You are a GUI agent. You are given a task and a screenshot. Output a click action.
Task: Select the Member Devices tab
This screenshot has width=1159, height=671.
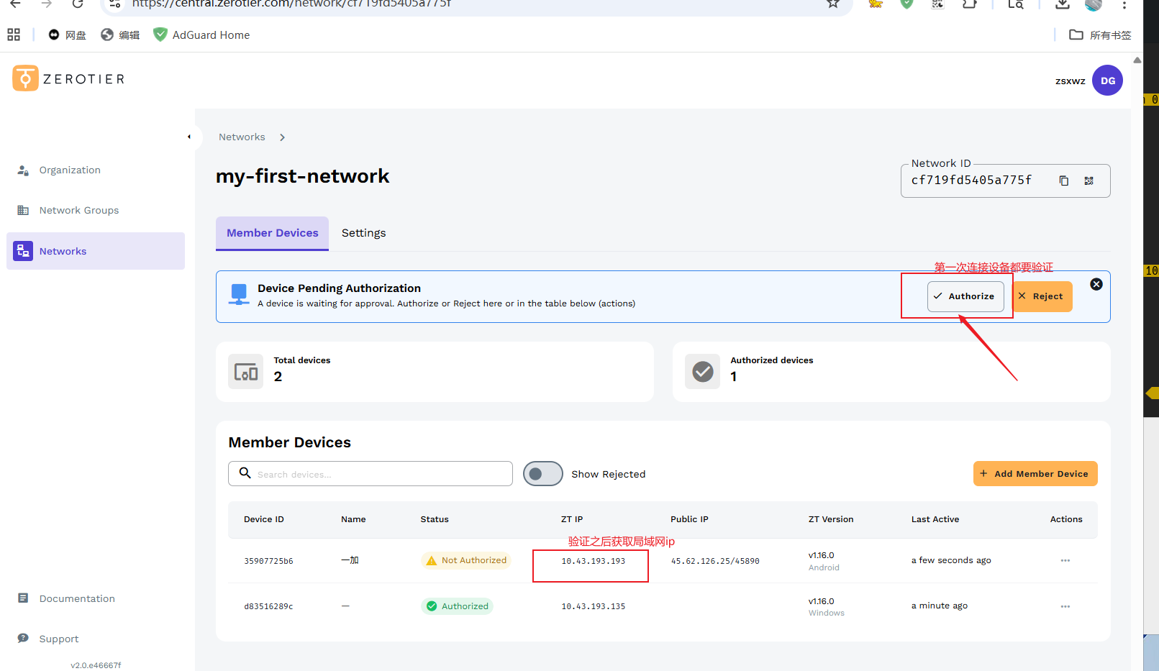tap(272, 233)
